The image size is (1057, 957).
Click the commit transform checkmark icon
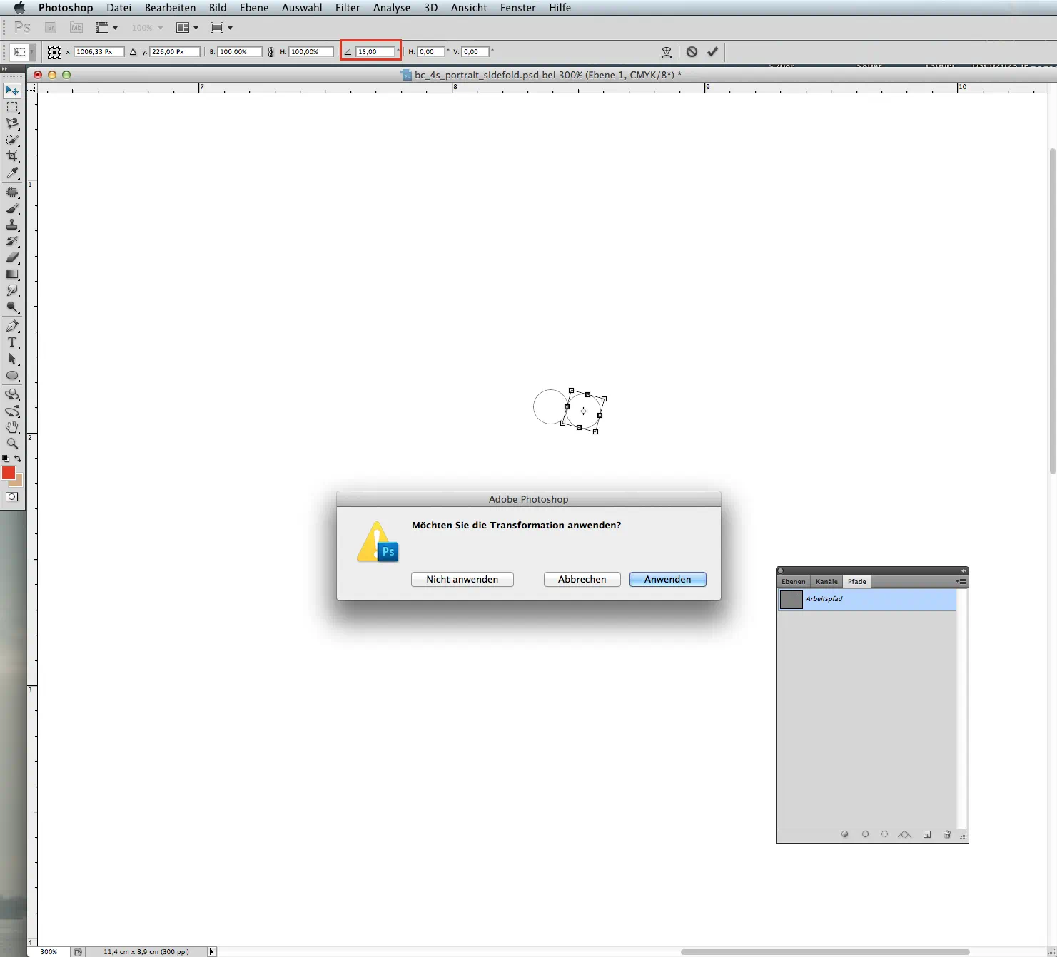click(x=712, y=52)
